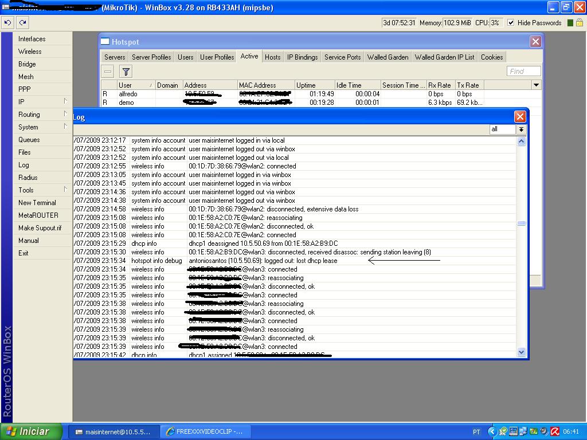587x440 pixels.
Task: Open the 'all' topic dropdown in Log
Action: (521, 129)
